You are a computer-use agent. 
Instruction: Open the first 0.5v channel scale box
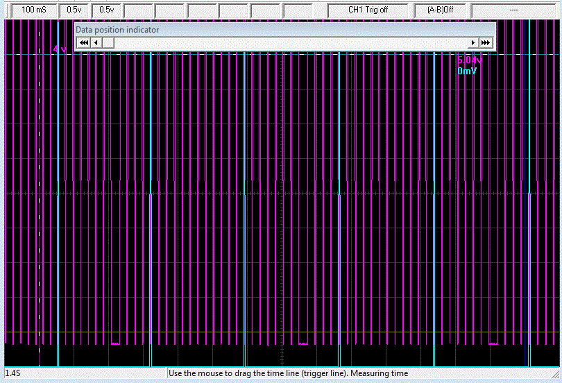[74, 10]
